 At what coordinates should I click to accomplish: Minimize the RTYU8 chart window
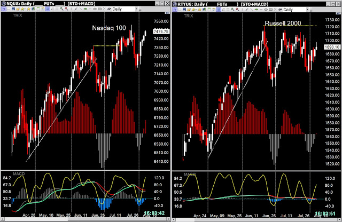pos(328,4)
